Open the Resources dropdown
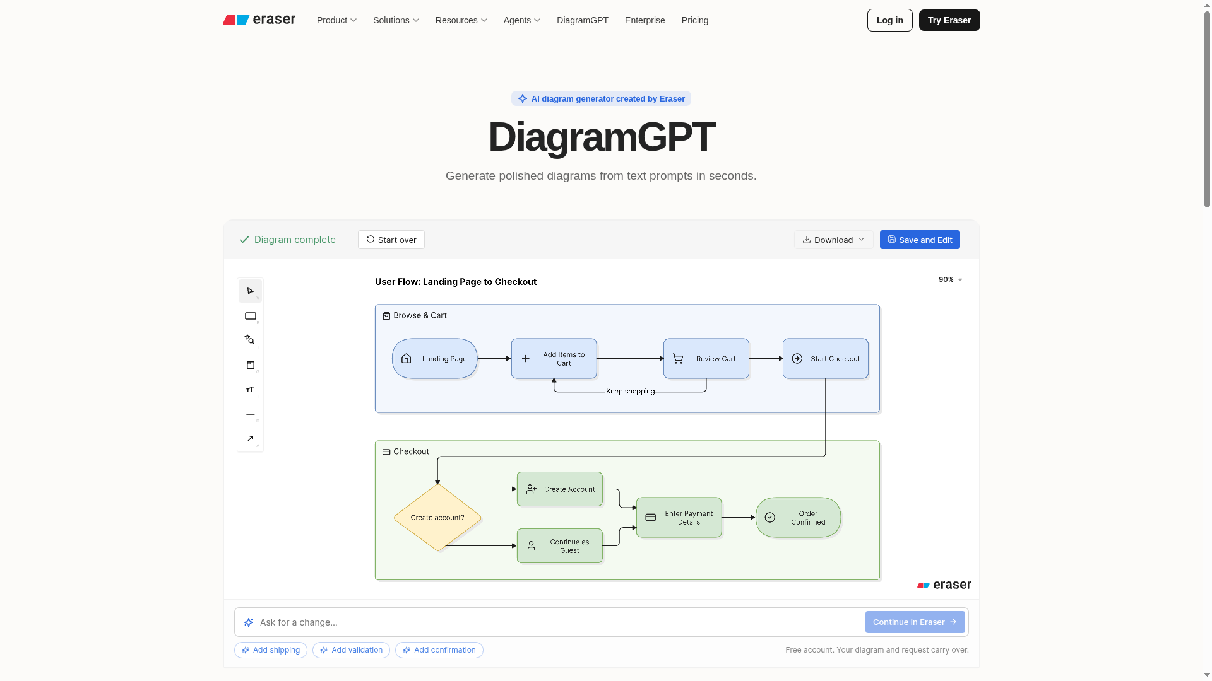Screen dimensions: 1212x681 461,20
